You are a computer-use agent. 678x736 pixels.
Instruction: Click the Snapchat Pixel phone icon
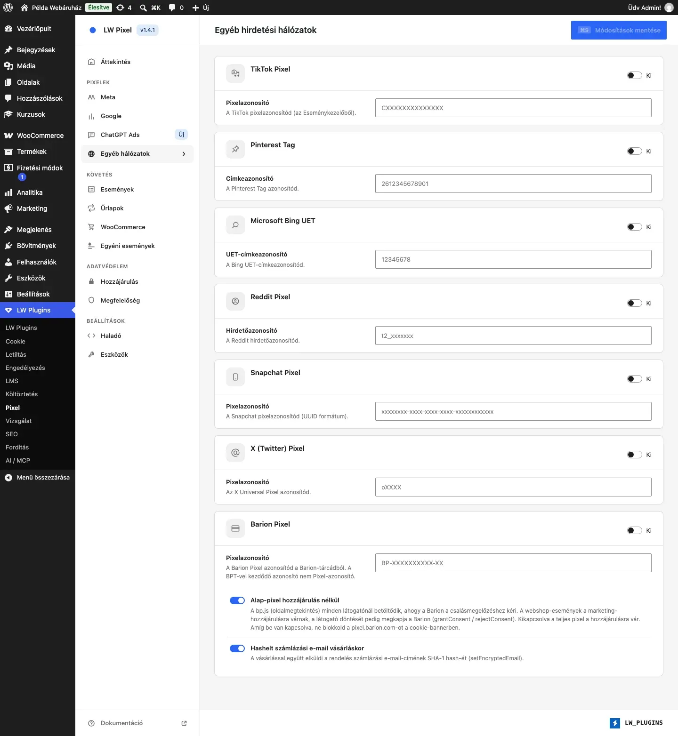tap(235, 377)
